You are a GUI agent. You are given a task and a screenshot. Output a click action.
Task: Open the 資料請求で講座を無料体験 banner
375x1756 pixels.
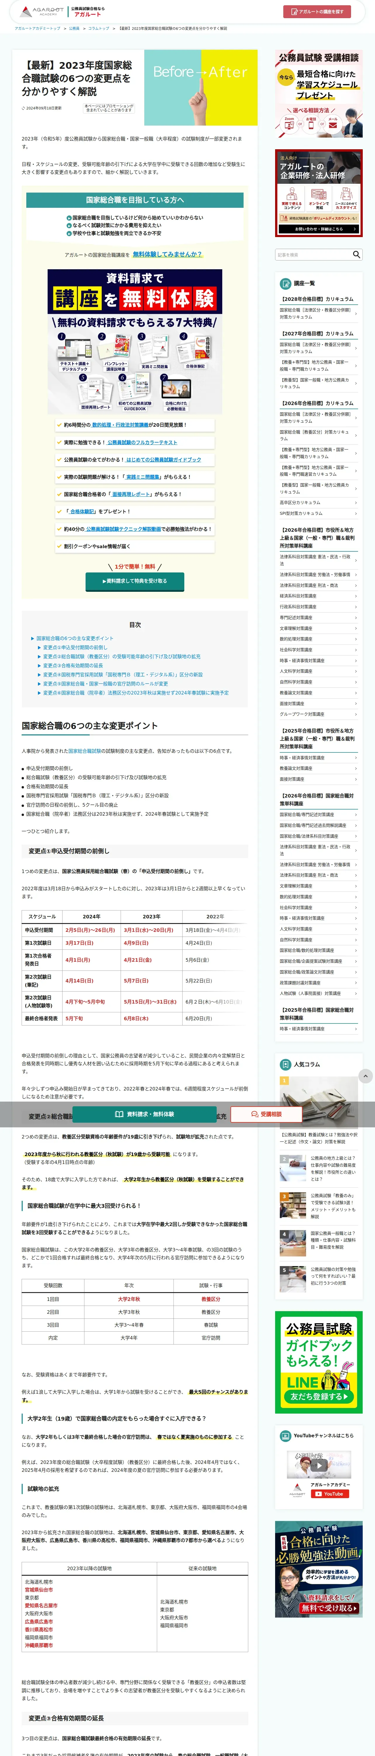[135, 342]
